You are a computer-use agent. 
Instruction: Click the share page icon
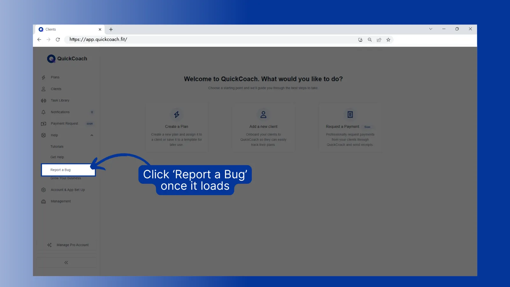pyautogui.click(x=379, y=40)
